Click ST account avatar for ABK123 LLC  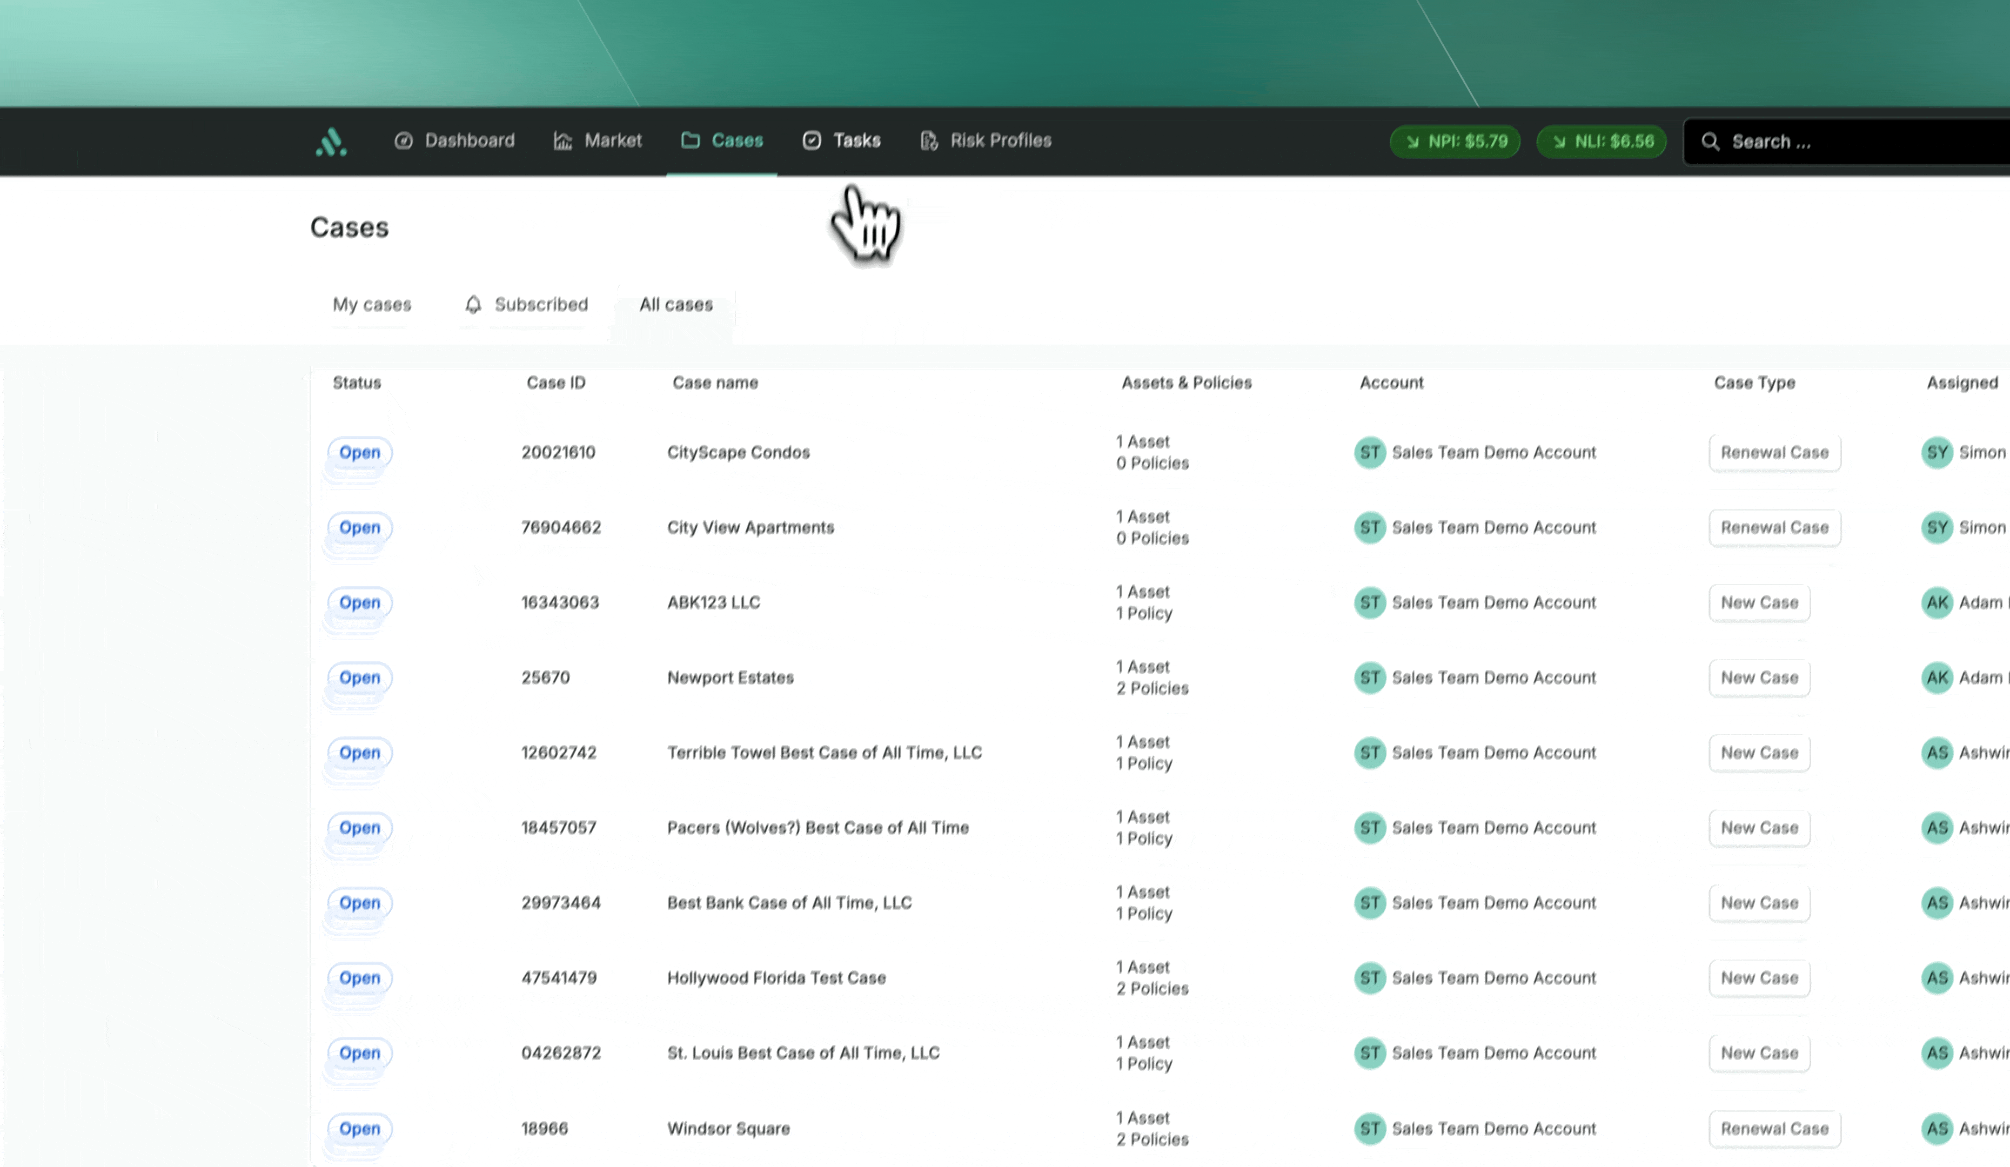(x=1370, y=603)
